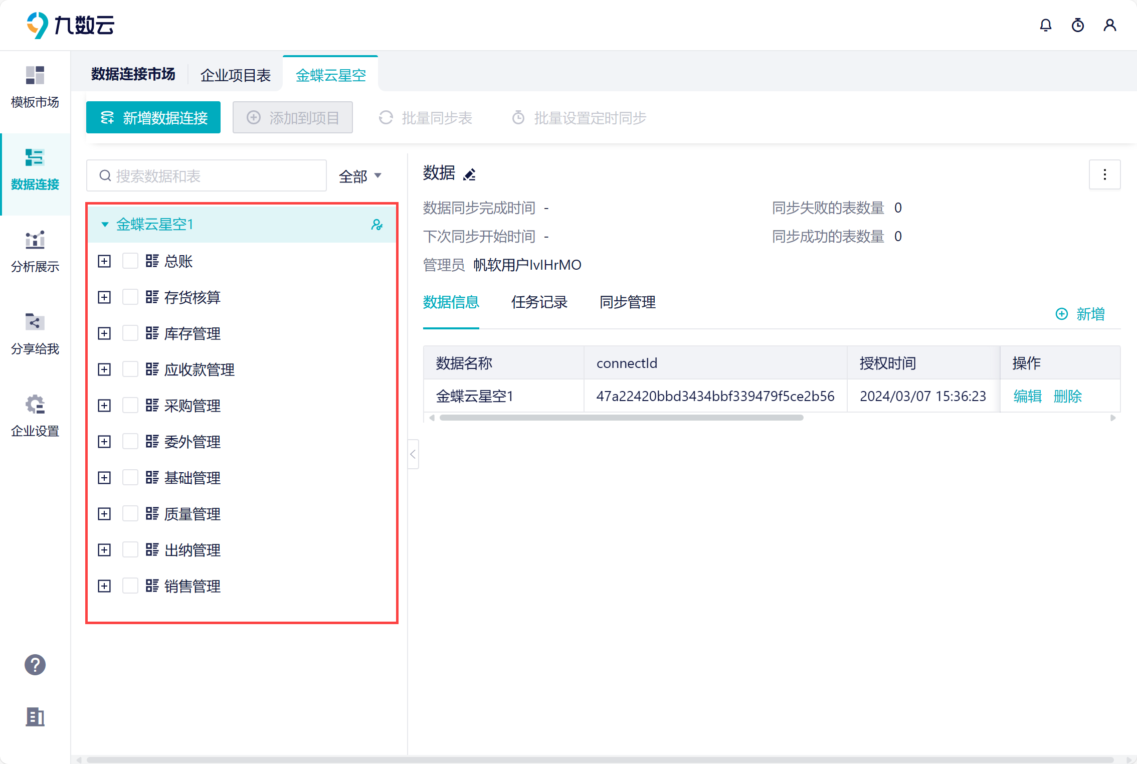Viewport: 1137px width, 764px height.
Task: Switch to the 企业项目表 tab
Action: (x=236, y=75)
